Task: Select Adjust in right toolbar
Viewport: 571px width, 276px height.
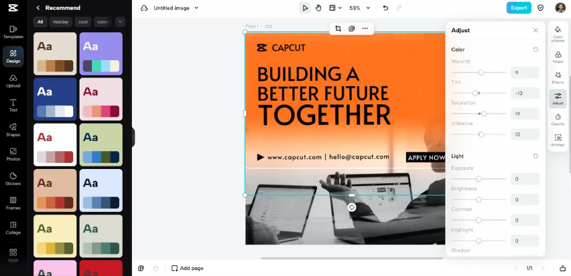Action: pos(558,99)
